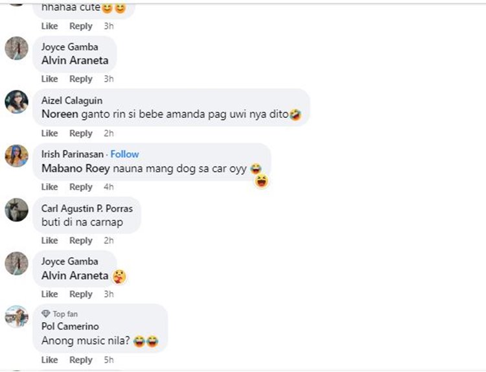
Task: Open Carl Agustin P. Porras's name link
Action: 87,208
